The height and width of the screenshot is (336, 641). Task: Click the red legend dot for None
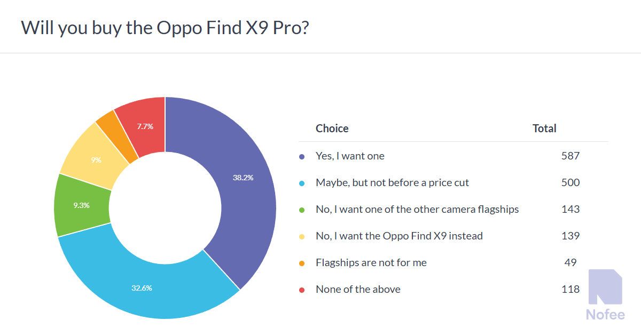302,290
